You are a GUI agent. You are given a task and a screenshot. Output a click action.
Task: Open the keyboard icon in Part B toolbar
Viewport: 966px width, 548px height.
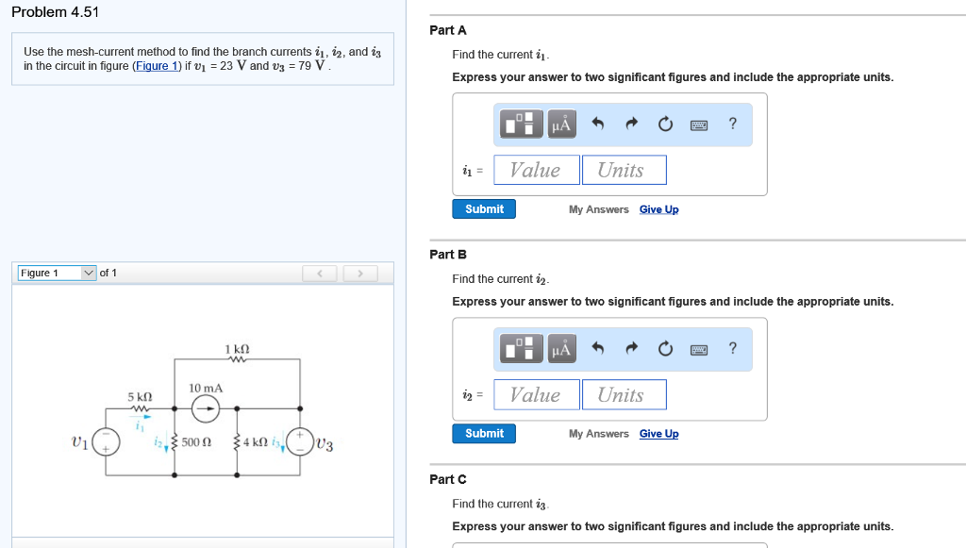click(698, 348)
